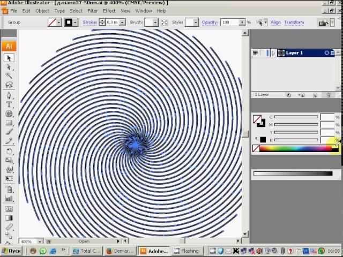Select the Direct Selection tool
This screenshot has width=343, height=257.
tap(9, 67)
